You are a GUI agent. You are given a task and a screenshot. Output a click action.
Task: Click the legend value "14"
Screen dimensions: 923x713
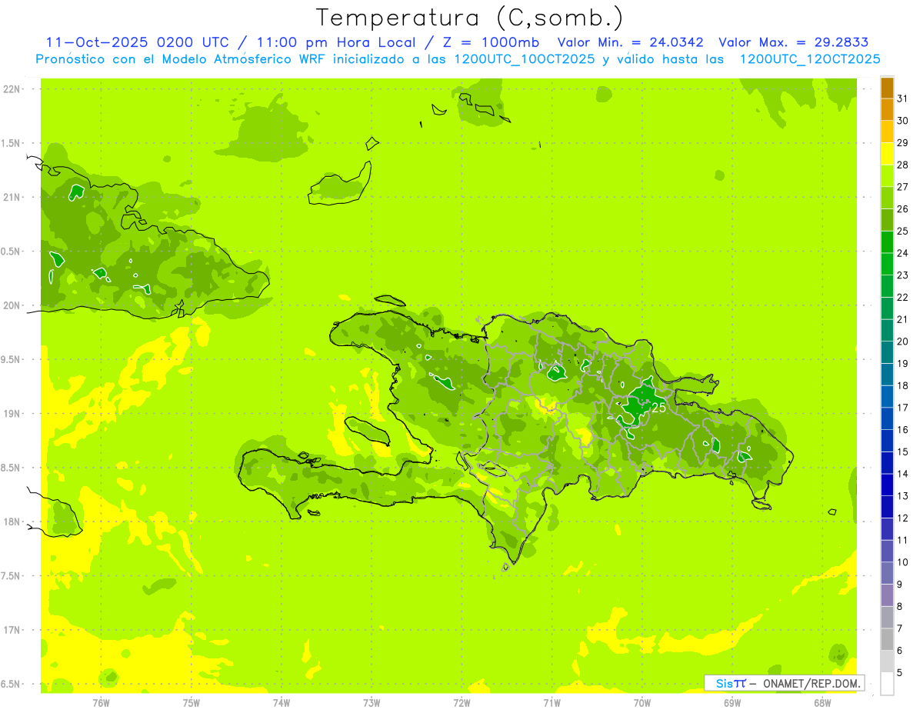(903, 474)
